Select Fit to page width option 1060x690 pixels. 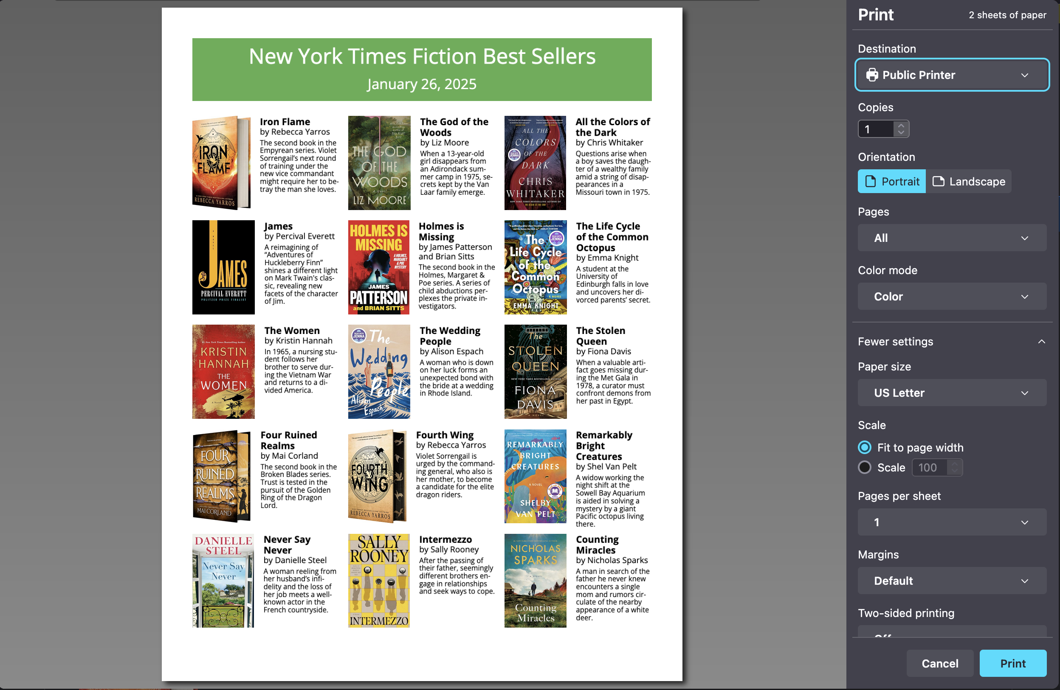pyautogui.click(x=864, y=447)
